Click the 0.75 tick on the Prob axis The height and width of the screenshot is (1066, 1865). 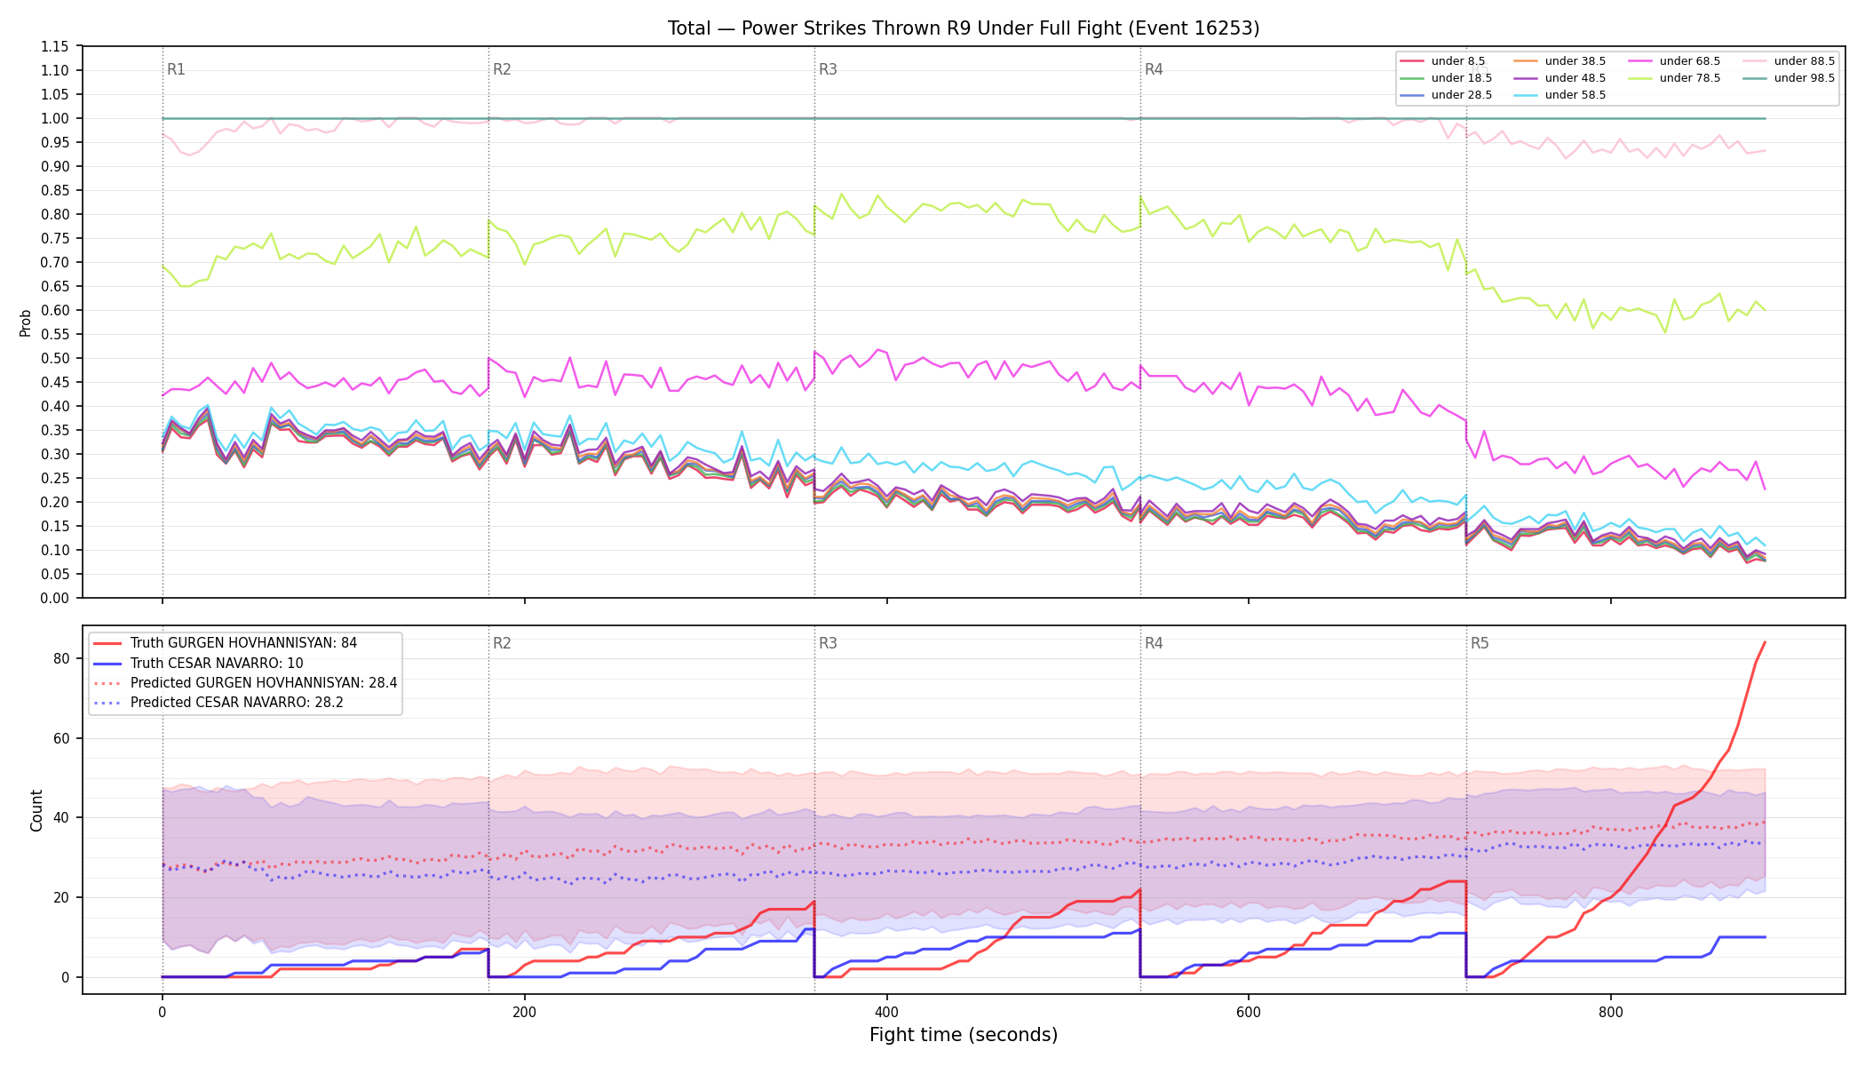click(55, 238)
